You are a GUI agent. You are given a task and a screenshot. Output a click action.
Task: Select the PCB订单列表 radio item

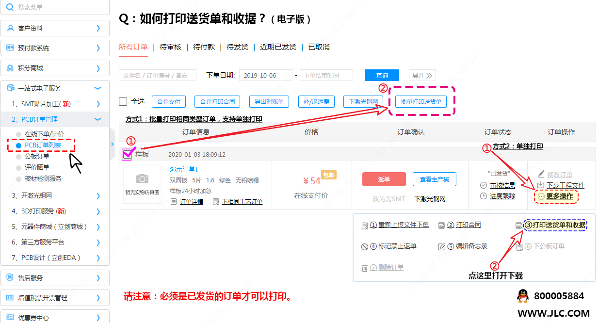pyautogui.click(x=18, y=145)
